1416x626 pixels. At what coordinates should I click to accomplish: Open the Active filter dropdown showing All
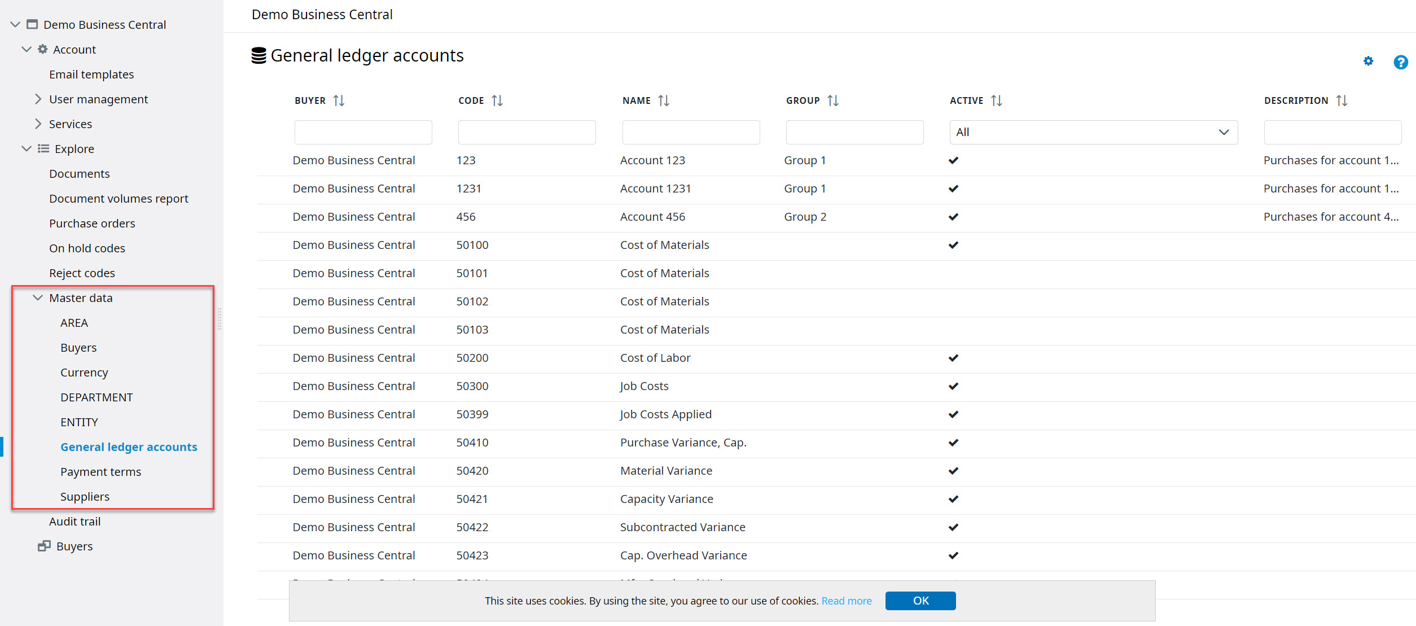click(x=1093, y=132)
